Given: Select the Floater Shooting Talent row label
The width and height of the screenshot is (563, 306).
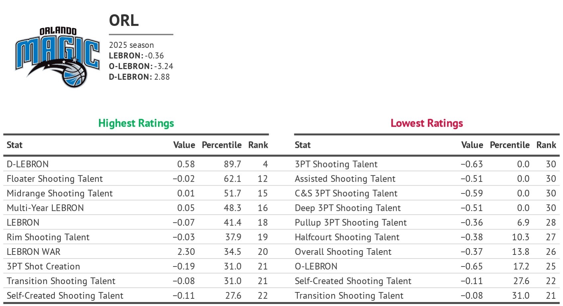Looking at the screenshot, I should point(55,179).
